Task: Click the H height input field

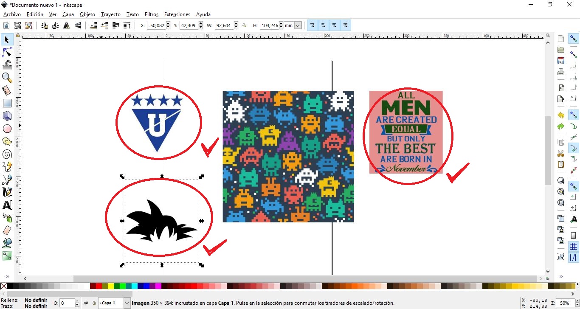Action: pos(269,25)
